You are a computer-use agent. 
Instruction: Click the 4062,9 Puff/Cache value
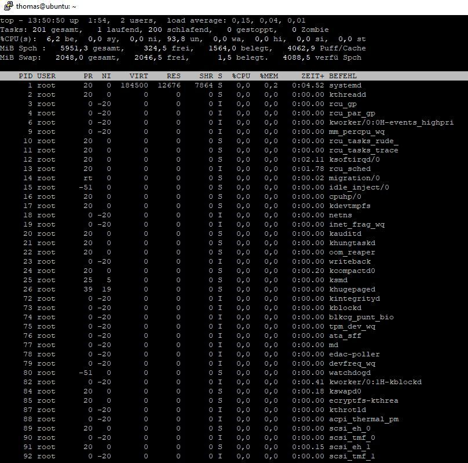[x=327, y=48]
